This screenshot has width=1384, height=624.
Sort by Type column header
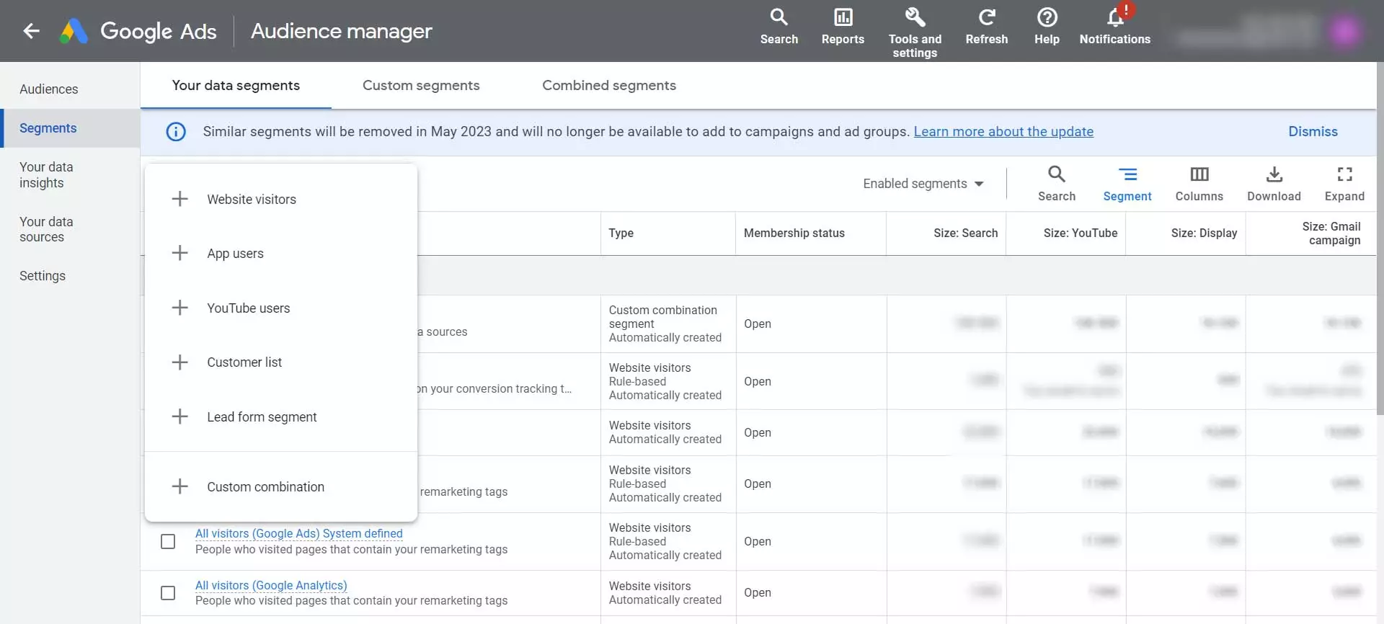(621, 233)
